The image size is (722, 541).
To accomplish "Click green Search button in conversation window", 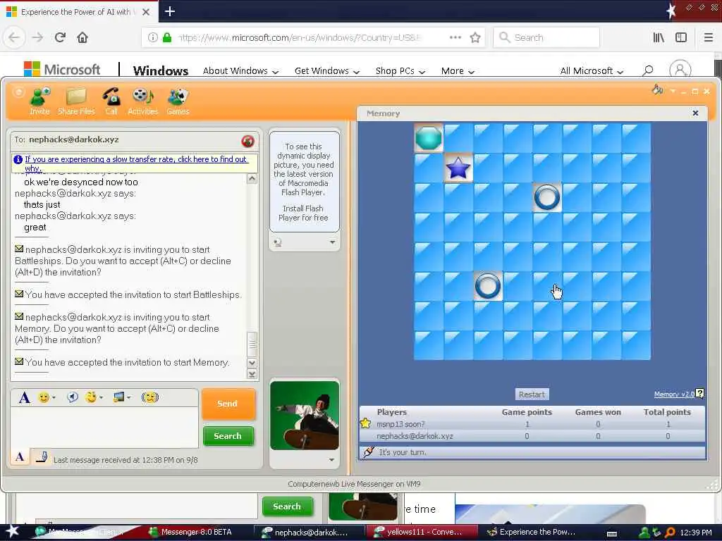I will point(228,435).
